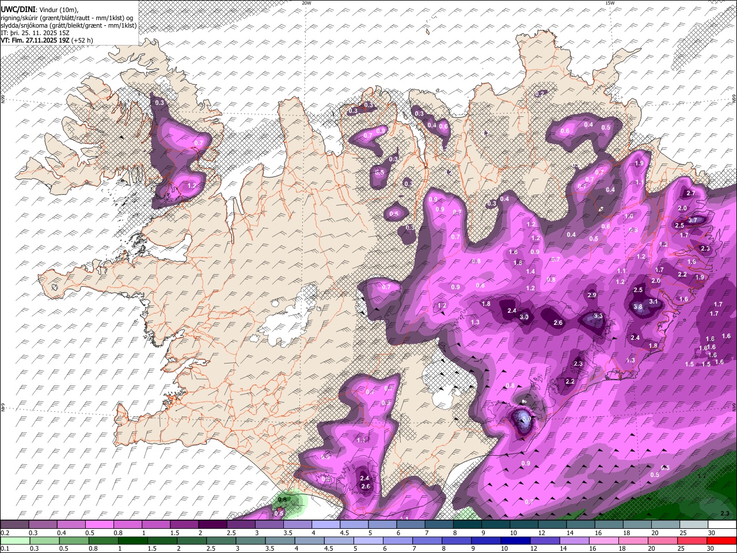Click the 3.0 precipitation value on the map
The width and height of the screenshot is (737, 553).
524,317
